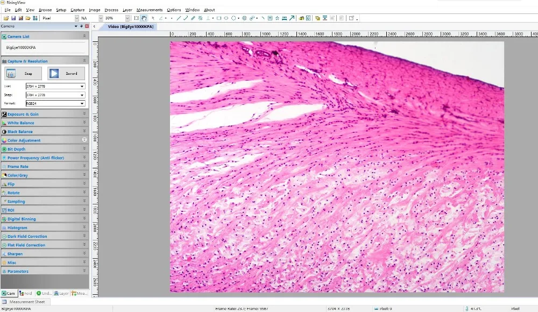Click the Scale Bar toolbar icon
538x312 pixels.
pos(285,18)
